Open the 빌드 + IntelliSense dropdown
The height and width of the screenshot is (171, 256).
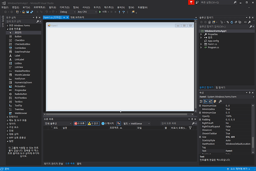pos(137,123)
